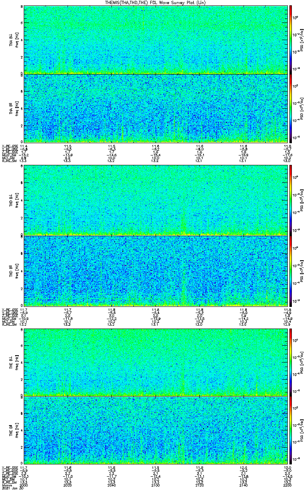Click the '2200' time tick label
Screen dimensions: 307x491
coord(287,485)
